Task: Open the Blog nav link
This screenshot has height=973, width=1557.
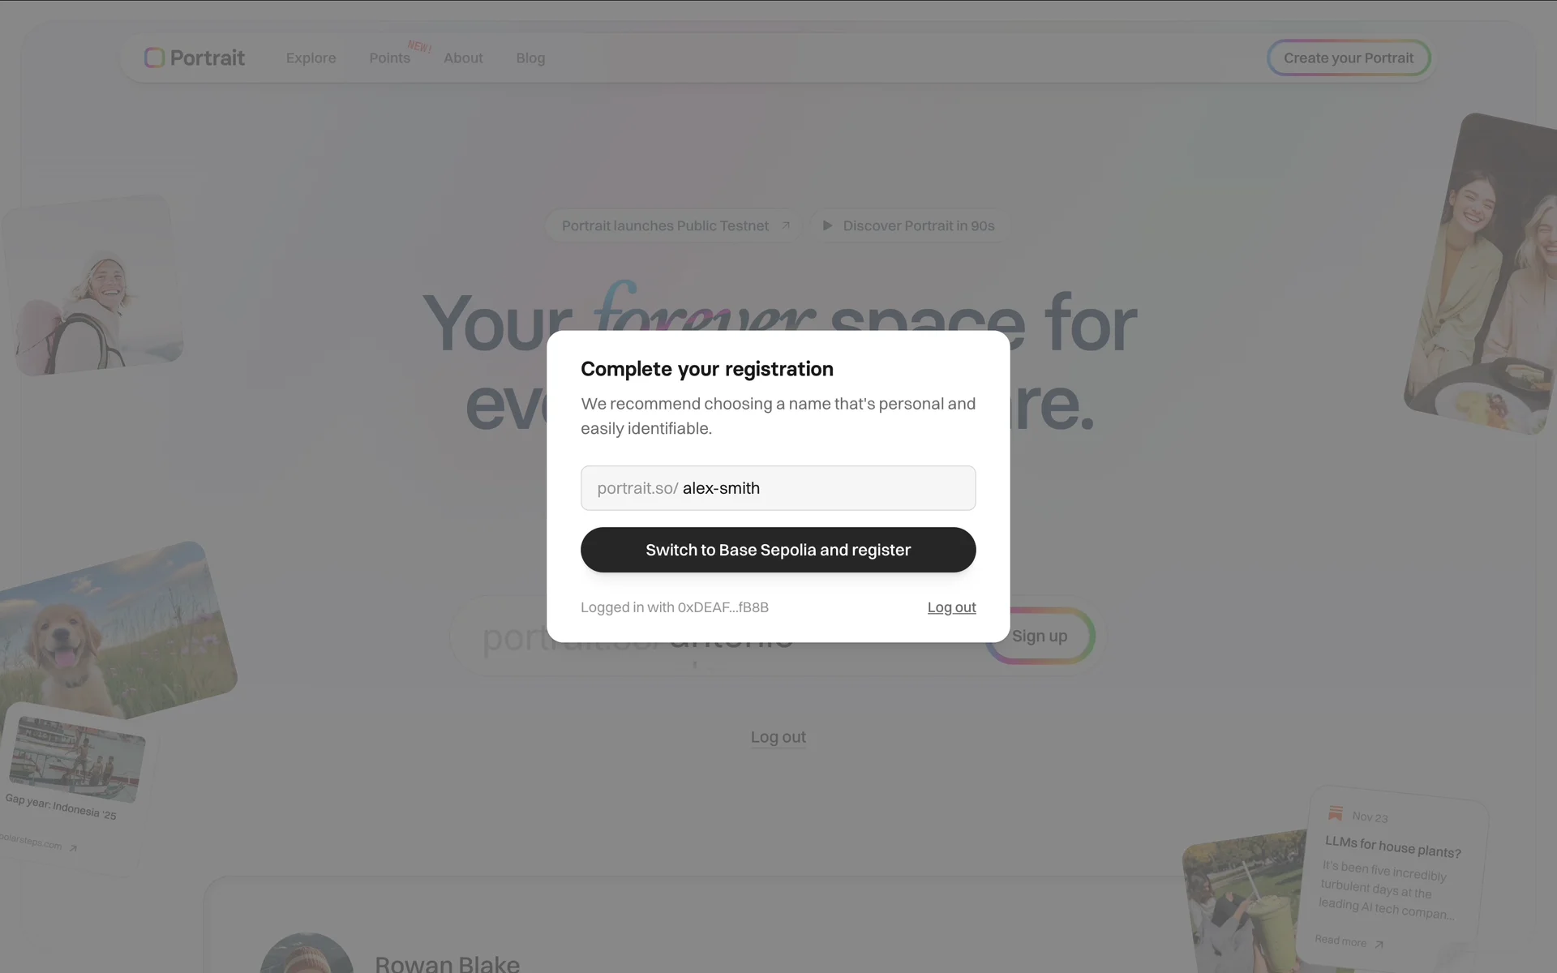Action: coord(530,58)
